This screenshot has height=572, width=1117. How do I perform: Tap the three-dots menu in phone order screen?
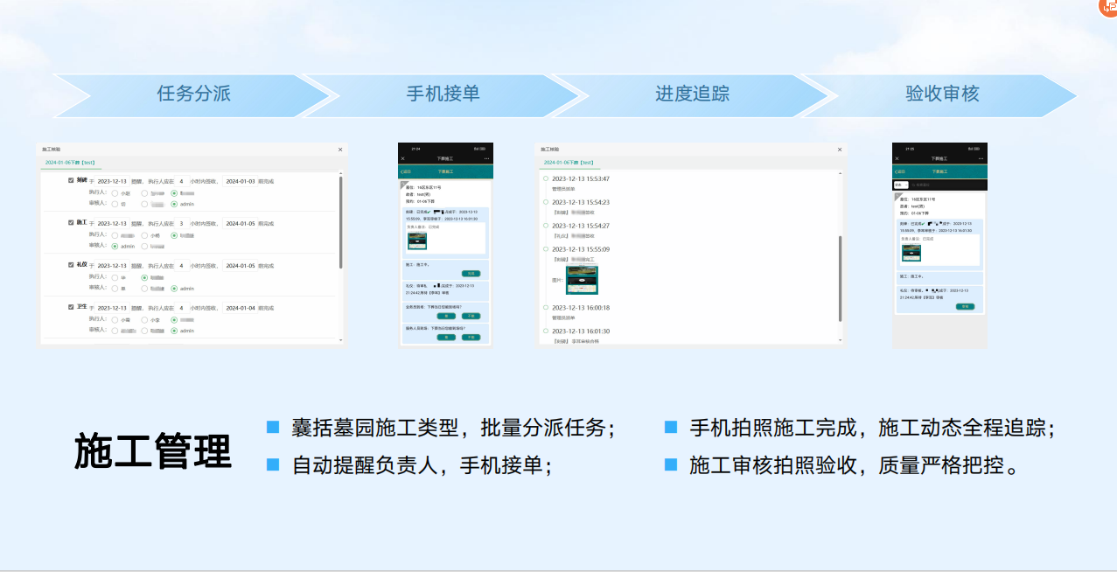486,158
